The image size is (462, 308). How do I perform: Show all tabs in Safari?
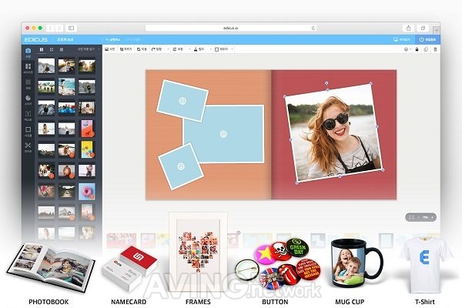coord(423,28)
